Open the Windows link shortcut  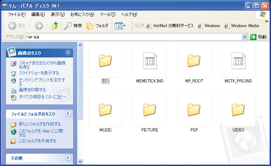pos(209,26)
